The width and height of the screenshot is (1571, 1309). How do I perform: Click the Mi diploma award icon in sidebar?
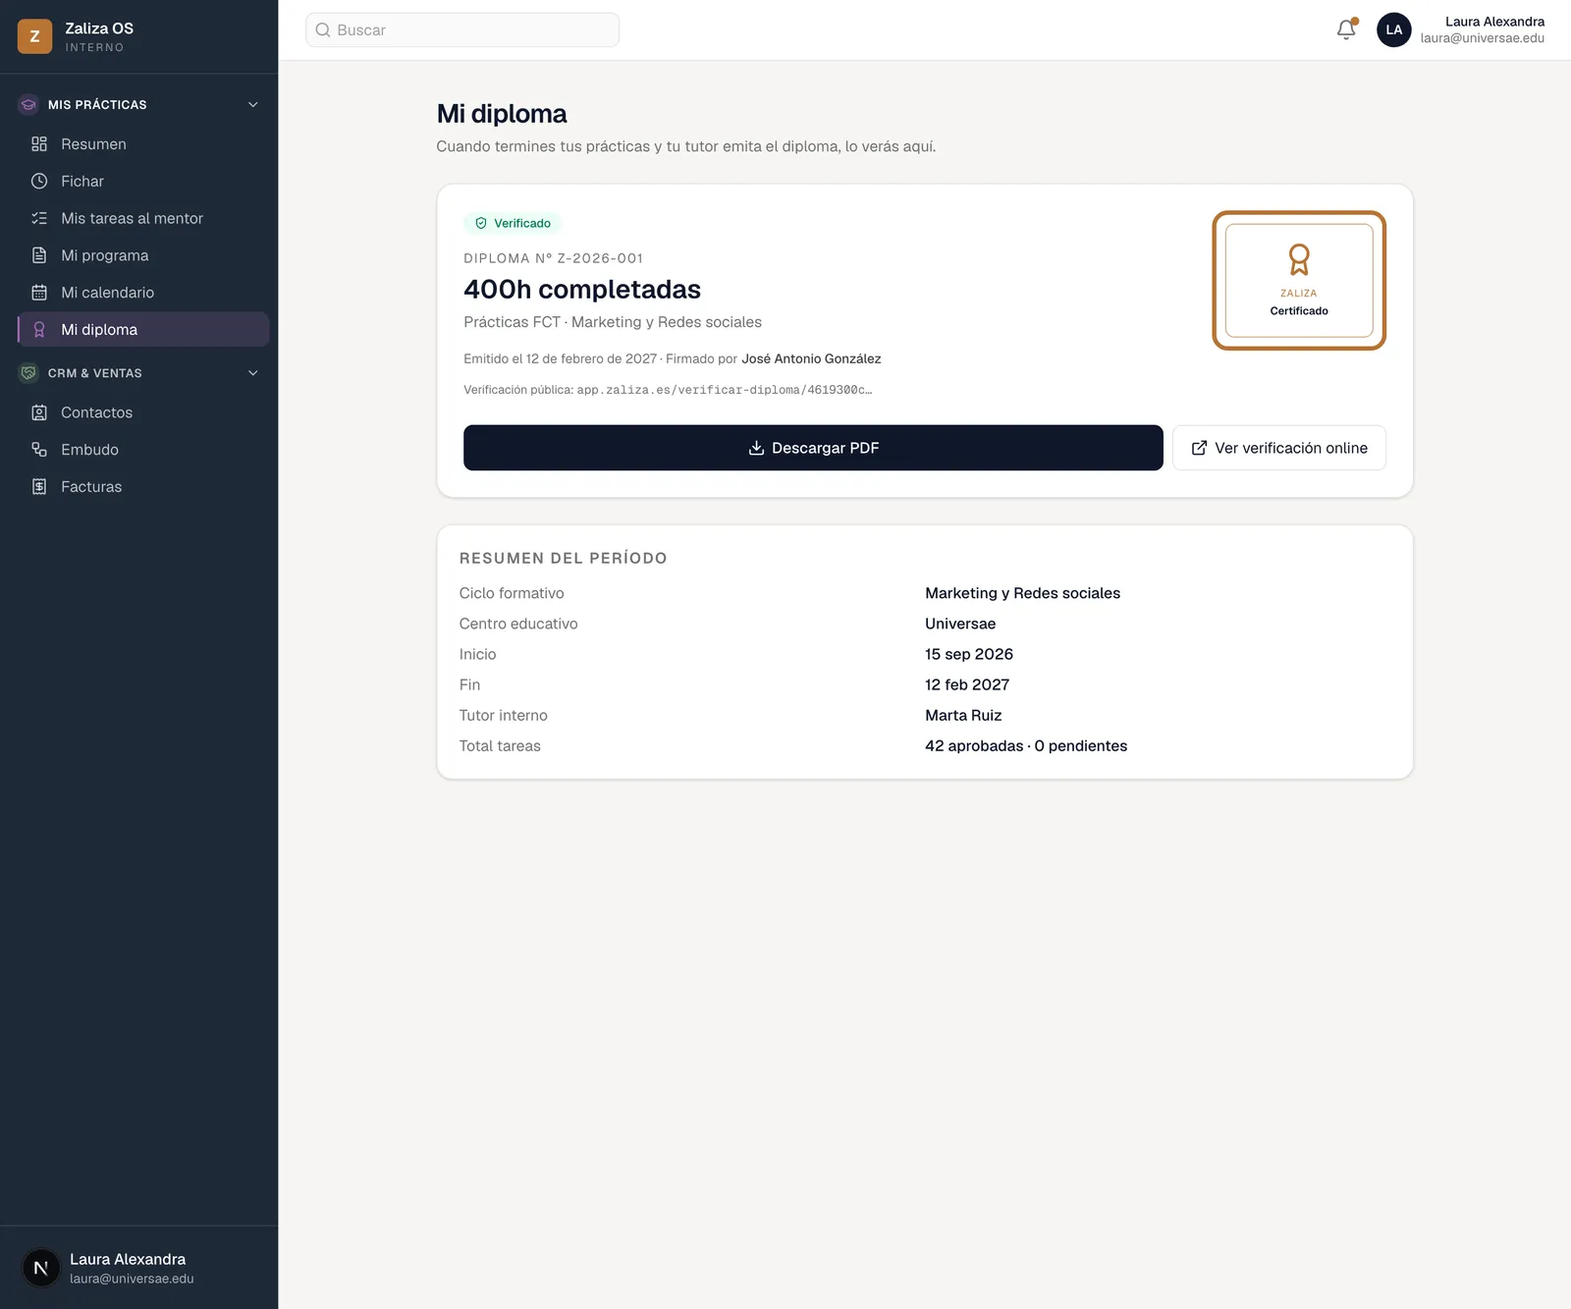(x=39, y=330)
